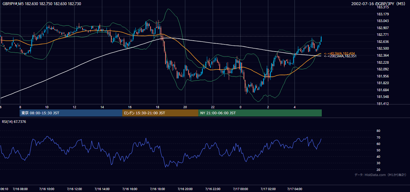This screenshot has height=192, width=410.
Task: Click price axis value 182.092
Action: pyautogui.click(x=382, y=69)
